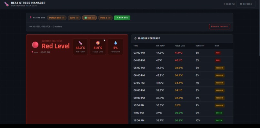Click the 12-HOUR FORECAST panel title

149,38
